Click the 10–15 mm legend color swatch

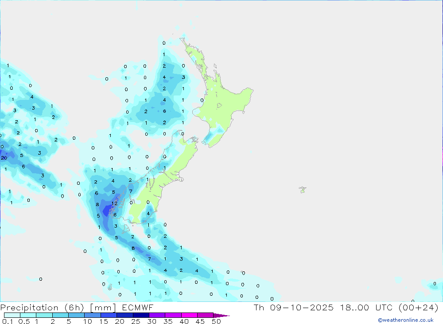tap(93, 315)
